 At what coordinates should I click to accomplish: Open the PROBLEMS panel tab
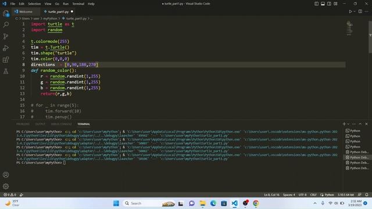click(x=23, y=124)
